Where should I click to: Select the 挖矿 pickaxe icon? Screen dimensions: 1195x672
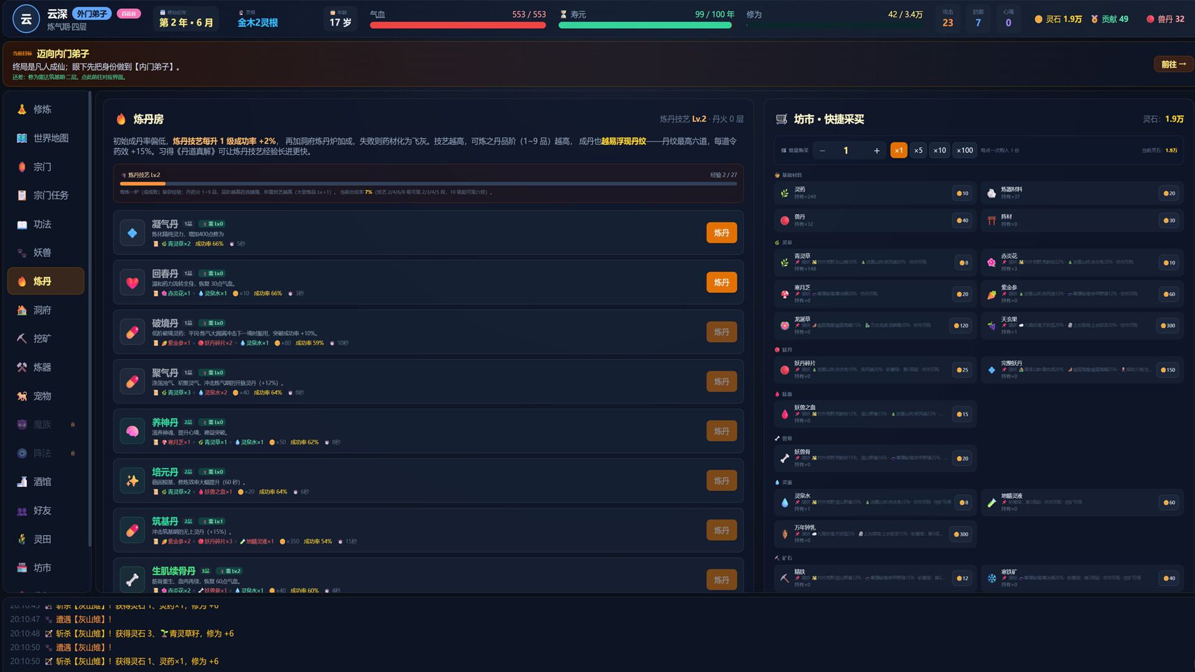22,338
